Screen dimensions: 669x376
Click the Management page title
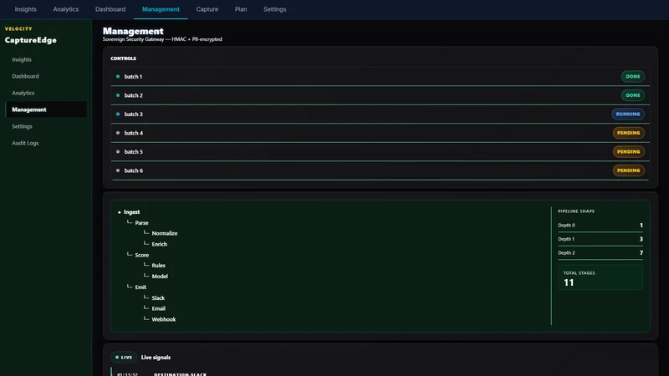pyautogui.click(x=133, y=31)
